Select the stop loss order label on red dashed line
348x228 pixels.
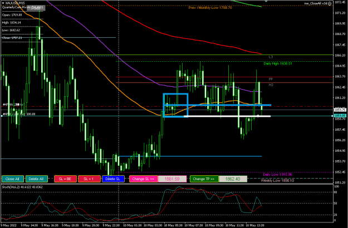click(x=13, y=105)
